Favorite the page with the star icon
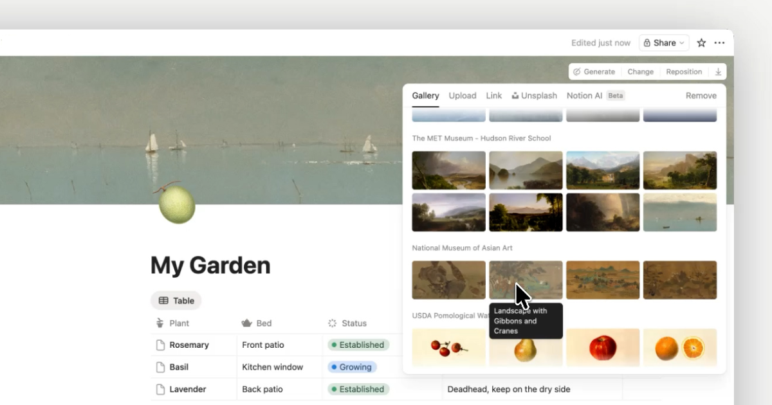 [x=701, y=43]
